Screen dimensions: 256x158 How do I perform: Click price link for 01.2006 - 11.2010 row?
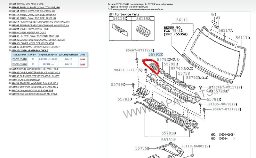[82, 59]
